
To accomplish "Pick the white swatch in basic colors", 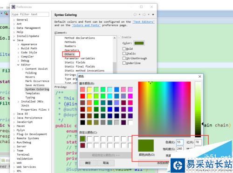I will [x=130, y=122].
